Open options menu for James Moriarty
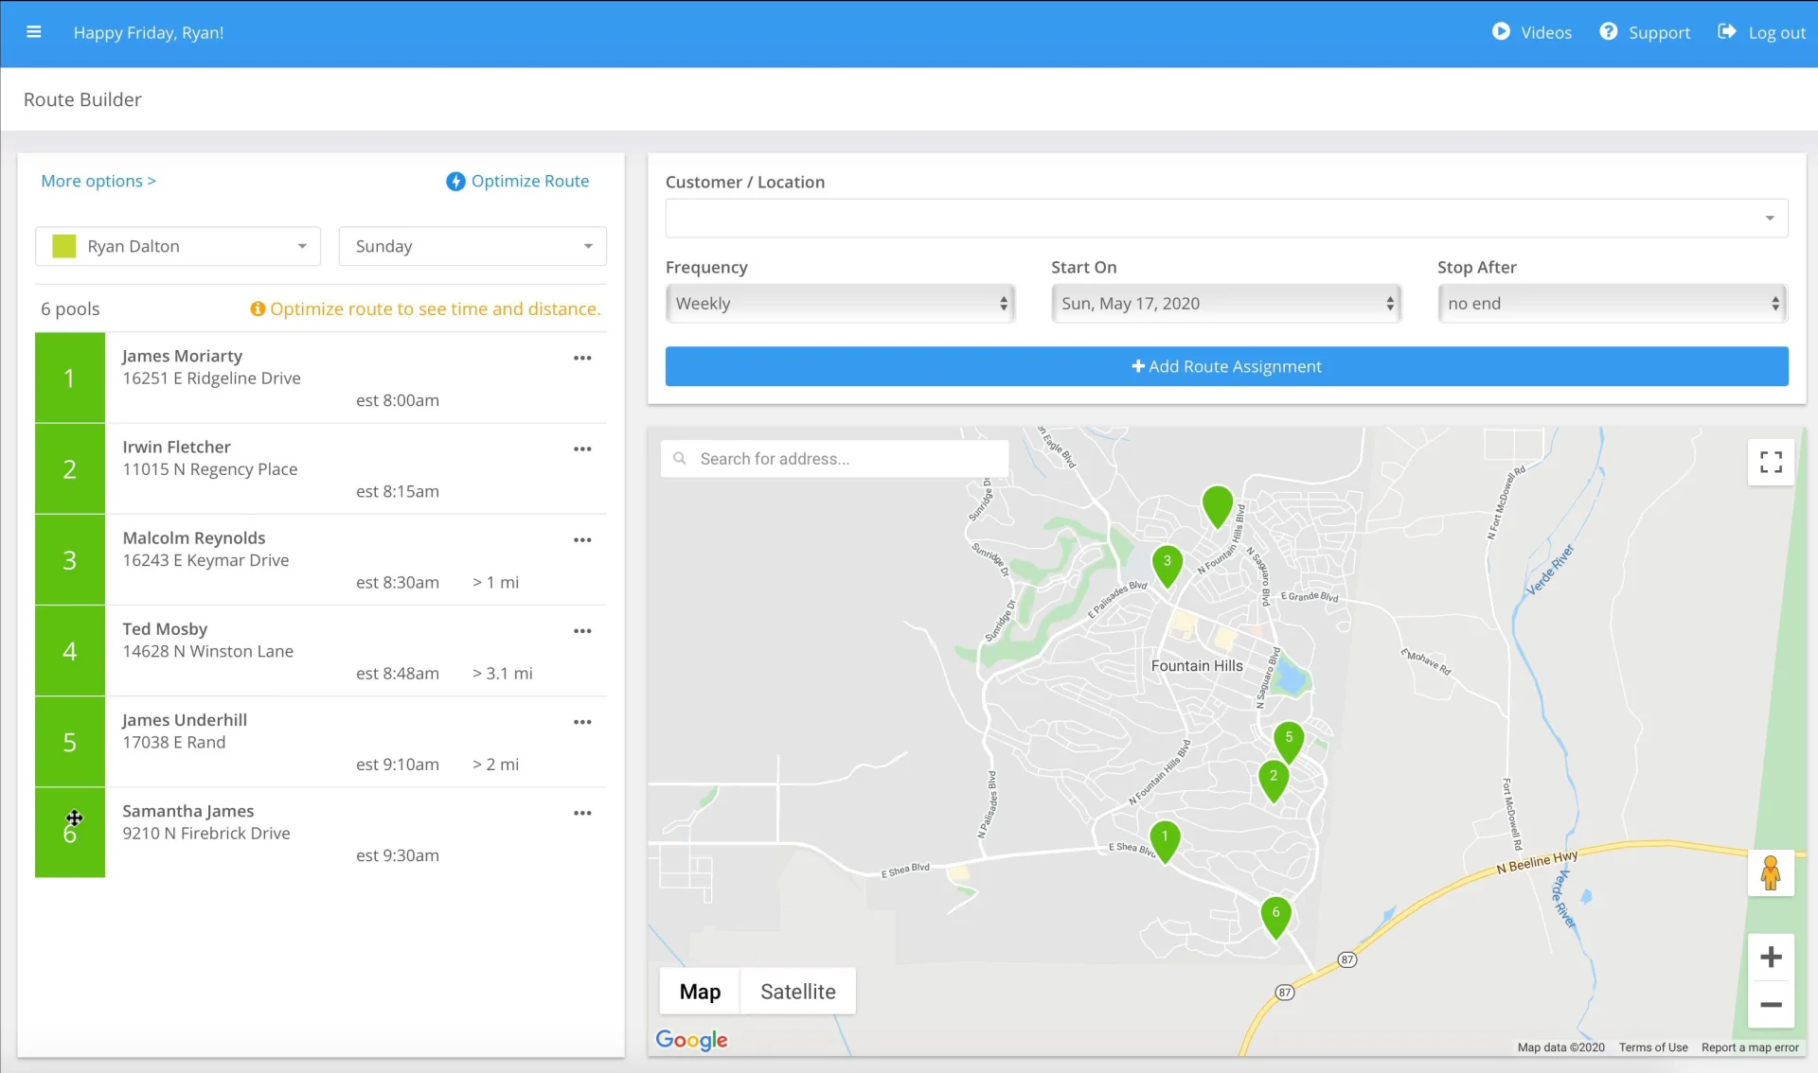The image size is (1818, 1073). click(x=582, y=358)
